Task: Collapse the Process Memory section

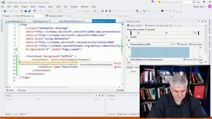Action: [x=127, y=44]
